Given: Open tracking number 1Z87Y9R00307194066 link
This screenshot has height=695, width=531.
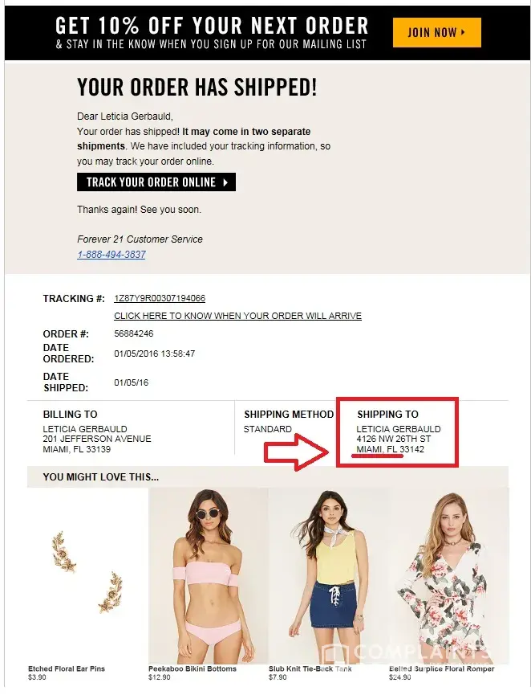Looking at the screenshot, I should [x=160, y=298].
